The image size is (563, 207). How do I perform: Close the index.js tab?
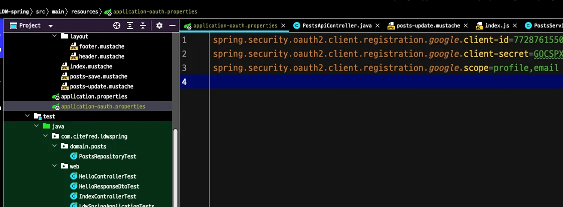[x=515, y=25]
